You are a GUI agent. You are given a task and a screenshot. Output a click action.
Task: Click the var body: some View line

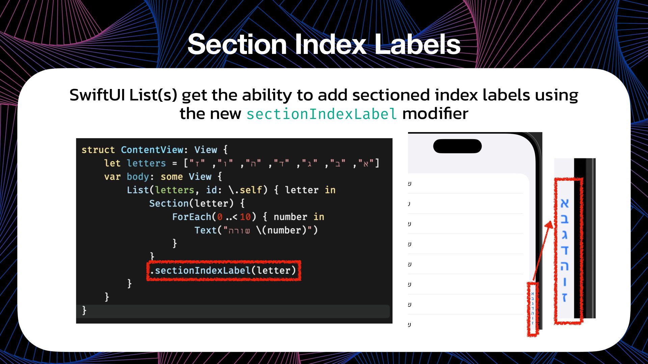(163, 177)
